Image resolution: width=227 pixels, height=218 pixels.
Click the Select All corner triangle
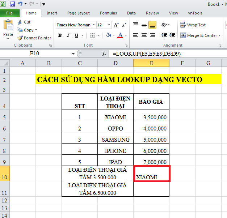(5, 63)
